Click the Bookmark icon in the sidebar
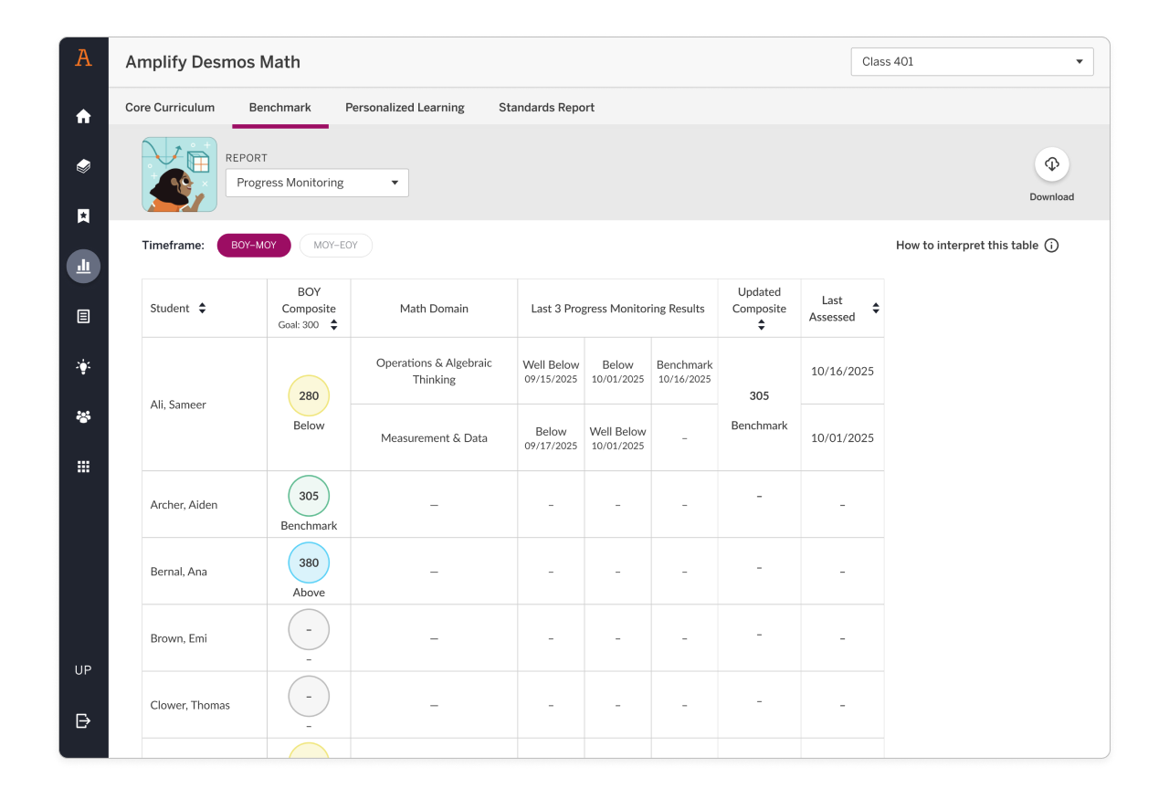The image size is (1169, 799). [x=83, y=216]
